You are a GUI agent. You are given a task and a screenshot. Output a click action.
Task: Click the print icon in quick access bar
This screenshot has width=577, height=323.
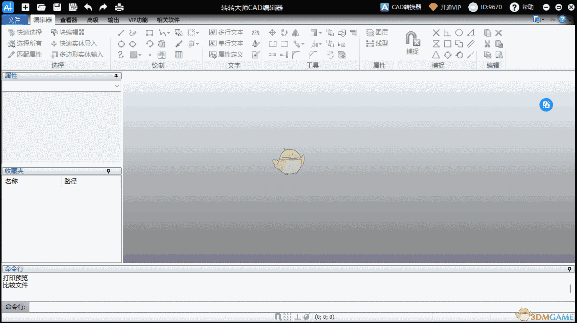click(119, 7)
